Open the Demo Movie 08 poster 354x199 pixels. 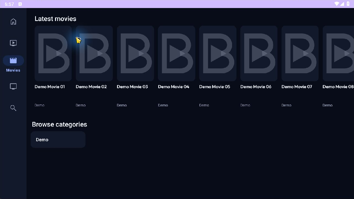click(338, 53)
